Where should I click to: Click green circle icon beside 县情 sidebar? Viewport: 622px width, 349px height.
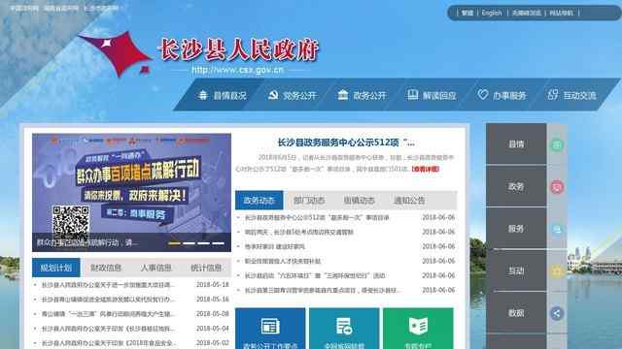pos(557,144)
